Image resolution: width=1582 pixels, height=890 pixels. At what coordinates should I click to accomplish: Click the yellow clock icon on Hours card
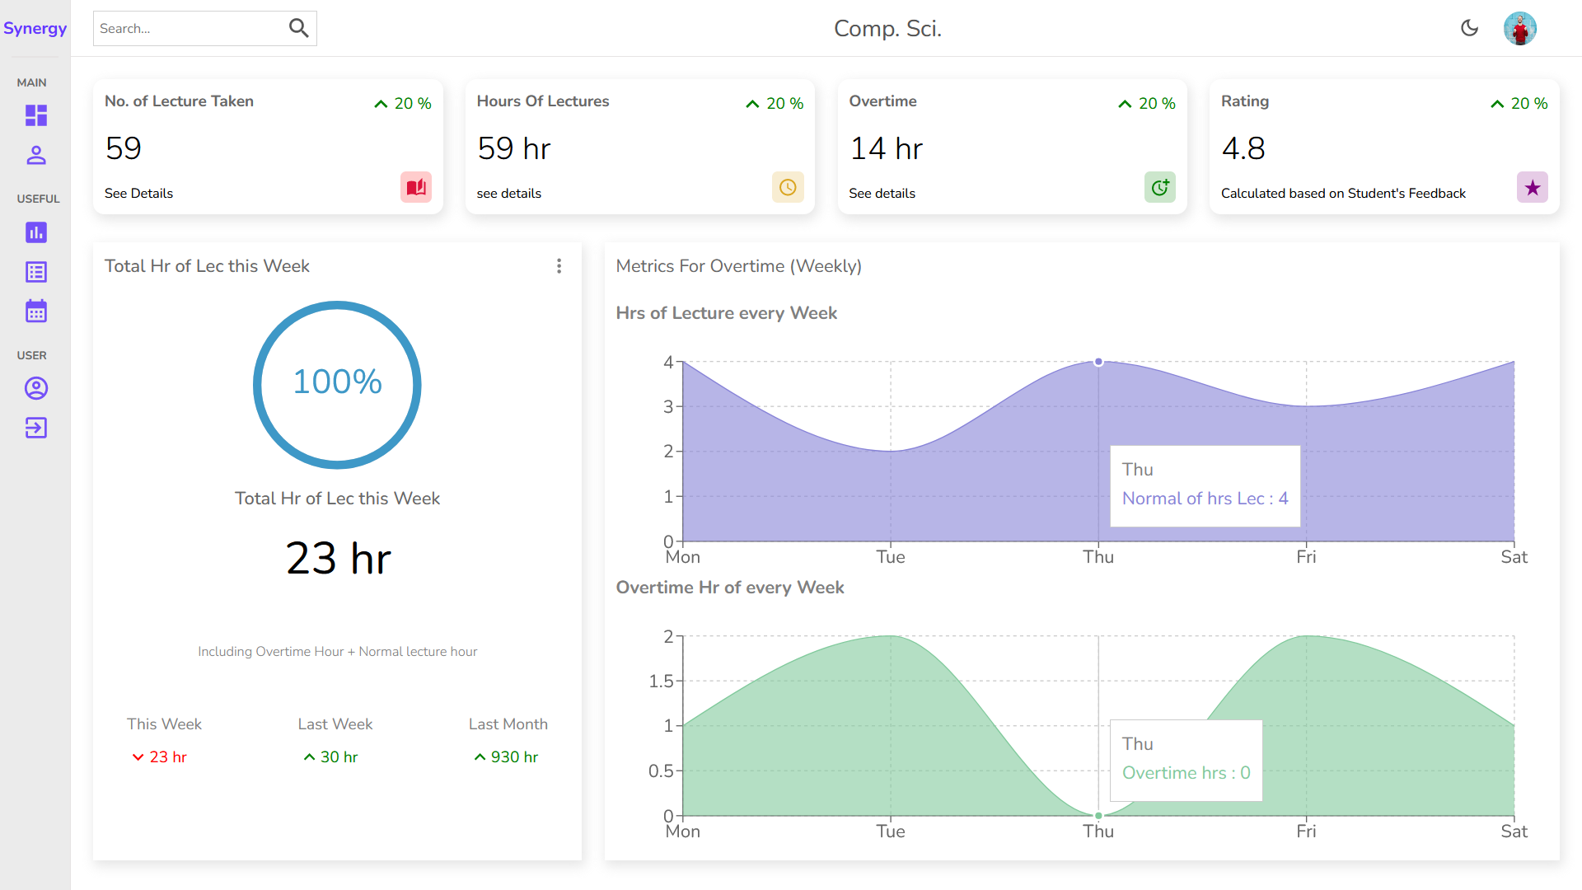[788, 187]
